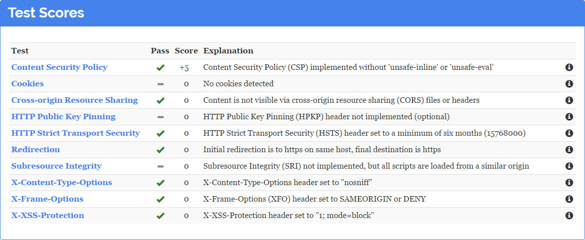Open info icon on the Cookies row
The image size is (585, 240).
pos(569,84)
